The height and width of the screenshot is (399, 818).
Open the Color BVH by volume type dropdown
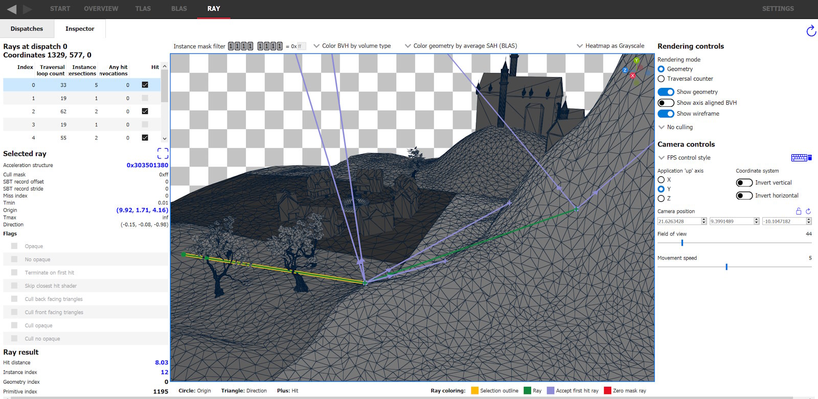point(352,46)
